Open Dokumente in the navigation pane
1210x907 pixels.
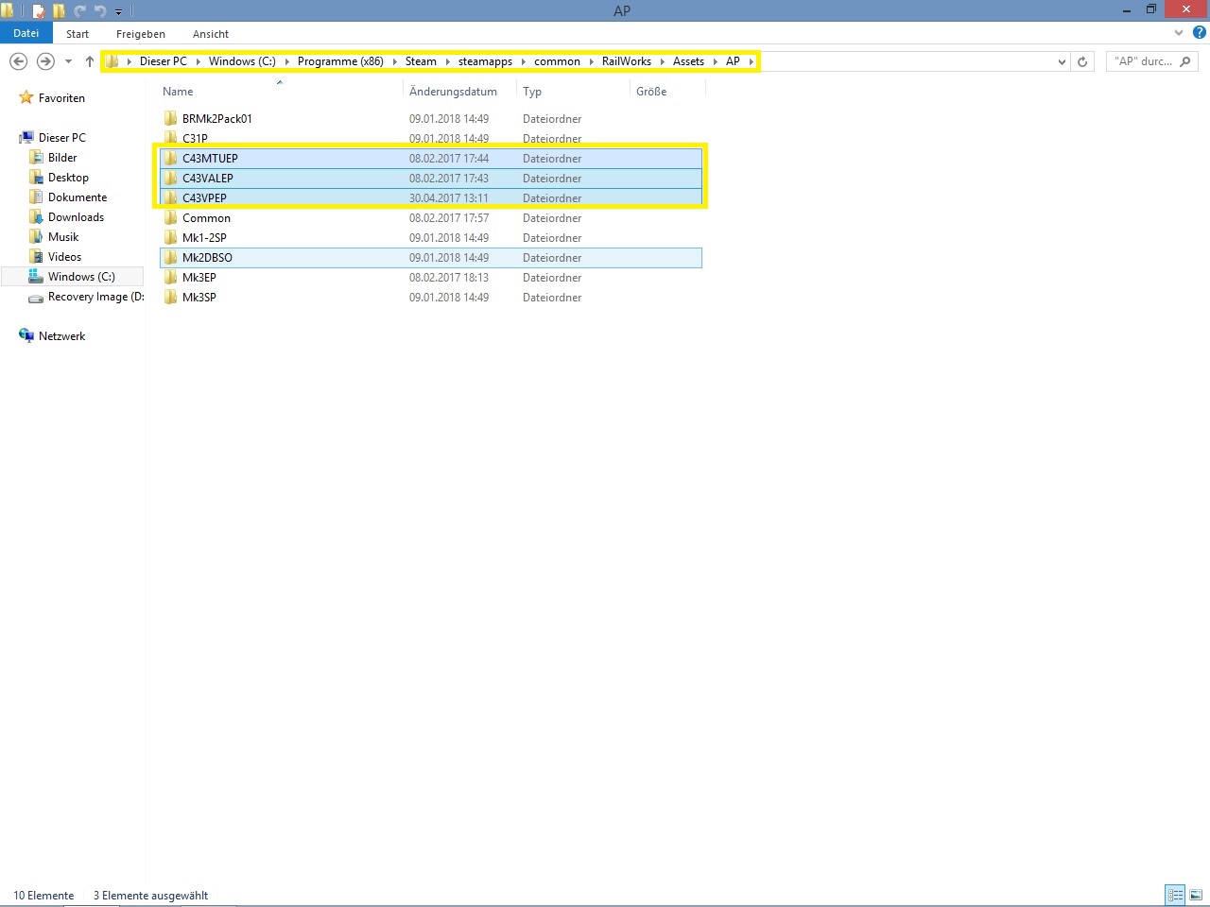click(x=78, y=197)
